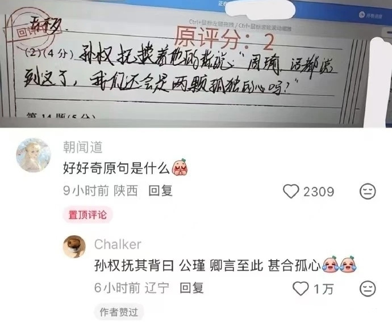Open 朝闻道's profile avatar
The width and height of the screenshot is (392, 331).
[x=34, y=155]
